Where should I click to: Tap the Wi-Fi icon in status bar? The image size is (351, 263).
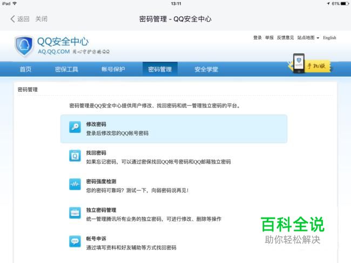click(x=15, y=3)
